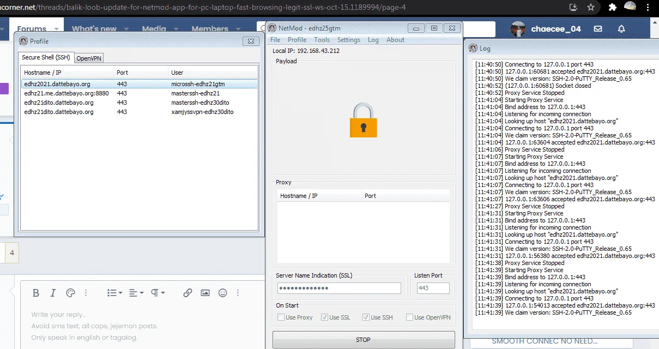This screenshot has width=659, height=349.
Task: Click the install app icon in address bar
Action: [573, 7]
